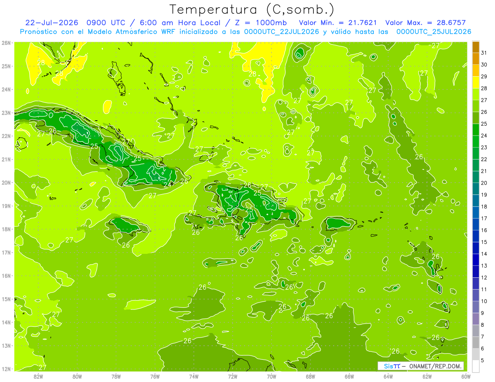
Task: Click the green swatch between 24 and 25
Action: [x=476, y=130]
